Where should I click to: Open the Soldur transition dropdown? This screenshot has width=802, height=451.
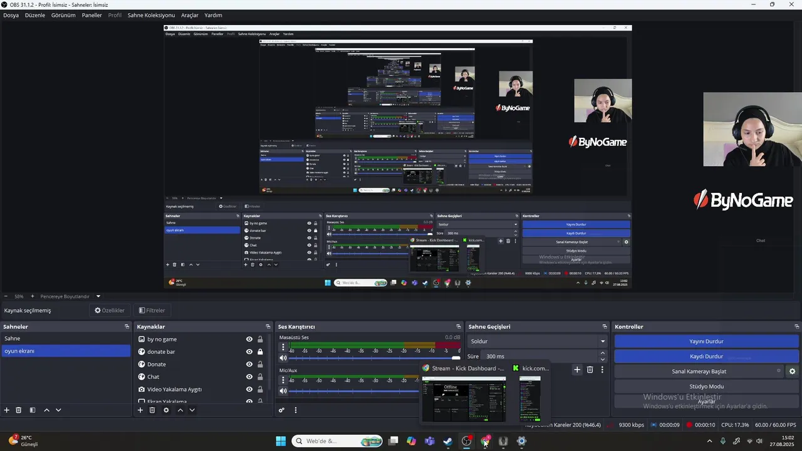(x=538, y=341)
